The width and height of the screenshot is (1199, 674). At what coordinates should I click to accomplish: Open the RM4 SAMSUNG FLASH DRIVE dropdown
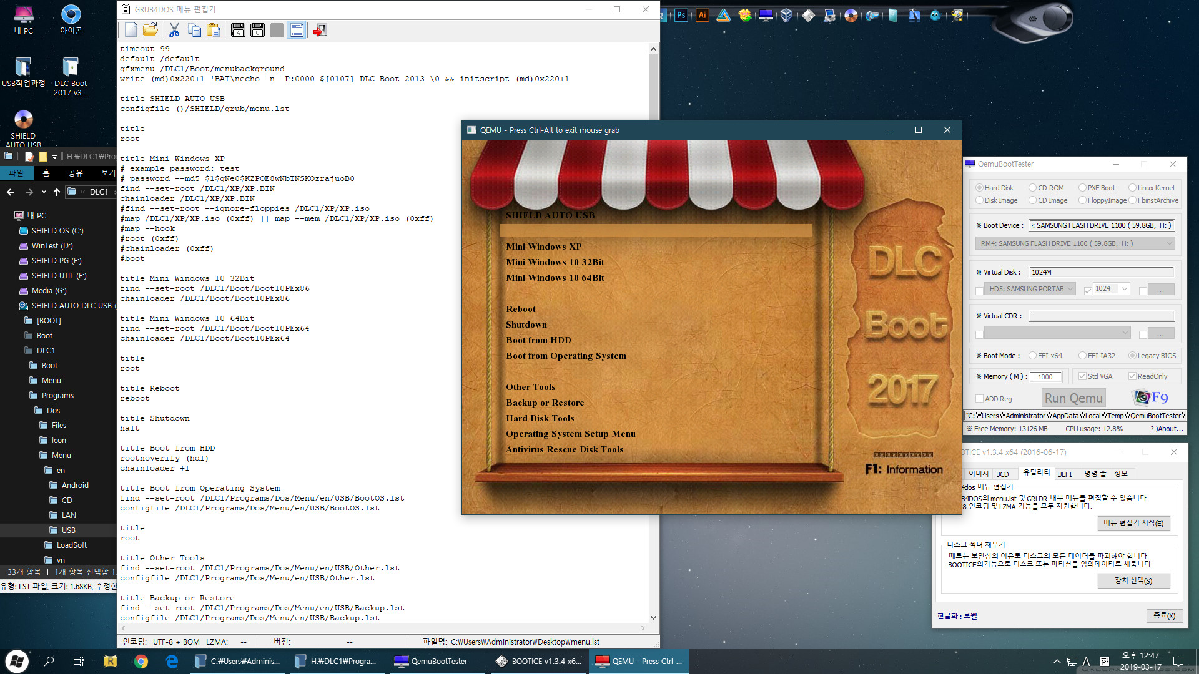point(1075,243)
